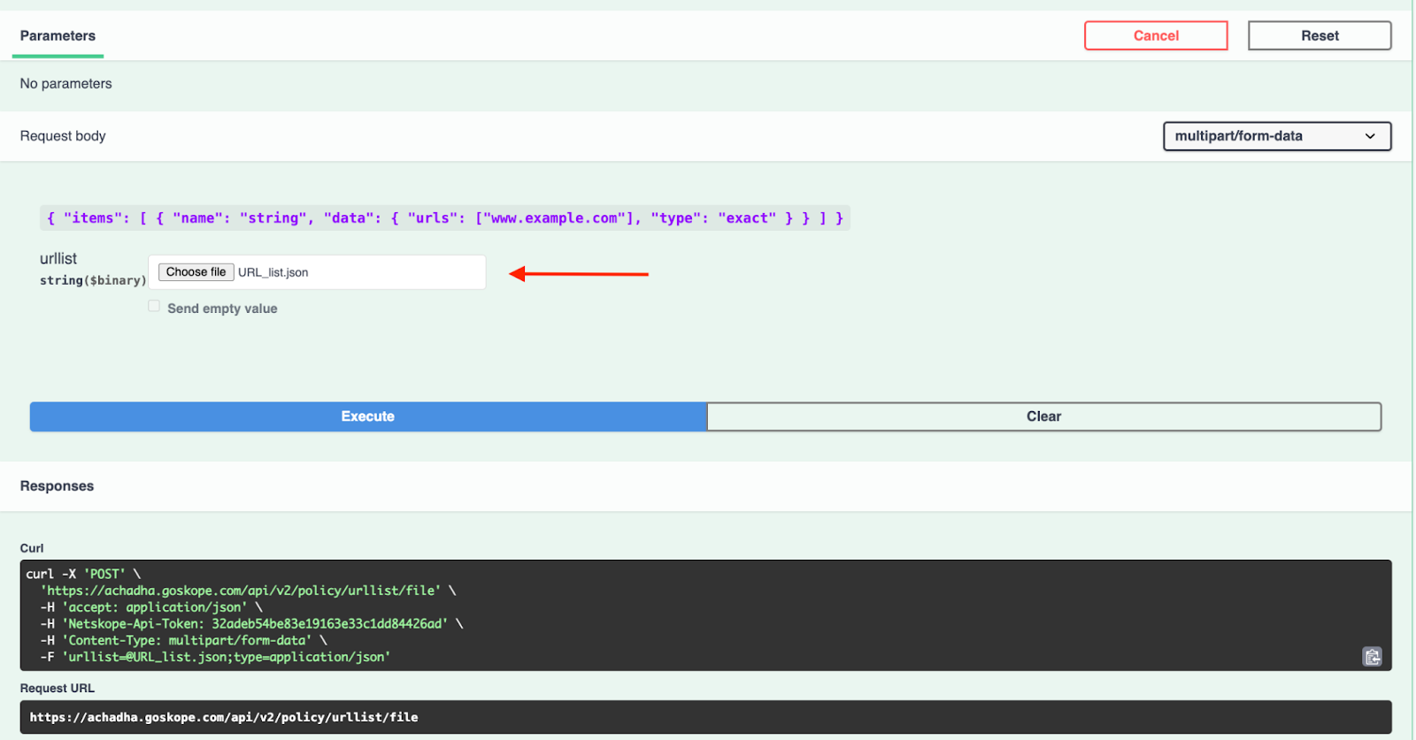Run the request with Execute
The image size is (1416, 740).
368,416
